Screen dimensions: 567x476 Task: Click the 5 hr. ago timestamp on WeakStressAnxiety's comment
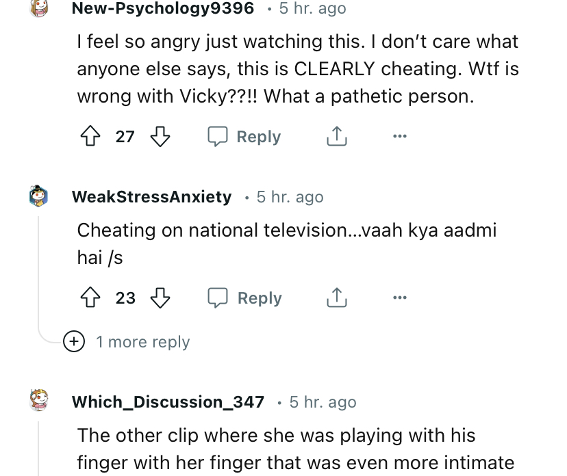pos(290,197)
